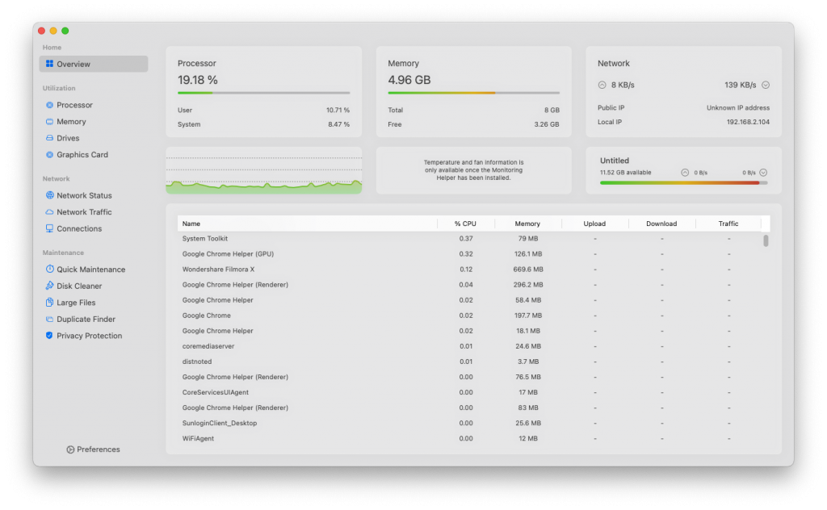Viewport: 827px width, 510px height.
Task: Open Privacy Protection shield icon
Action: click(x=49, y=335)
